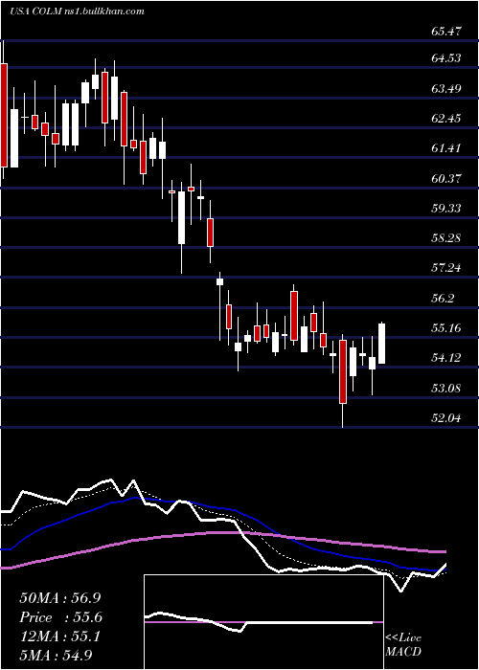The width and height of the screenshot is (479, 670).
Task: Select the 52.04 price axis label
Action: 446,418
